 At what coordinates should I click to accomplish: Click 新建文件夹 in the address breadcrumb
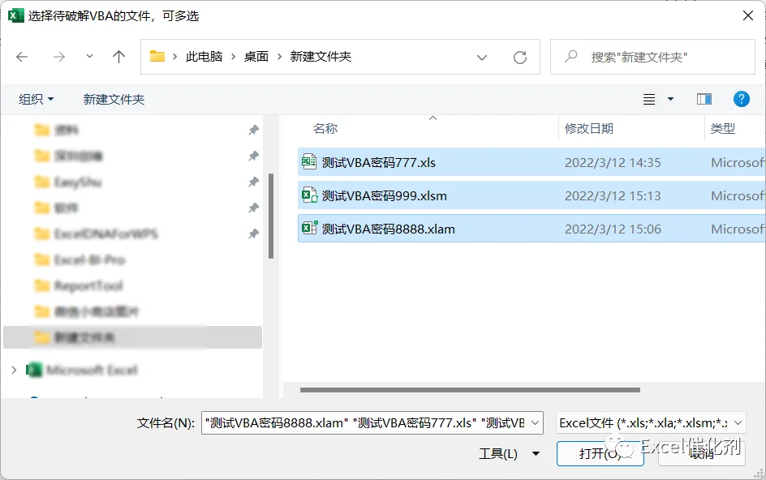[x=321, y=57]
